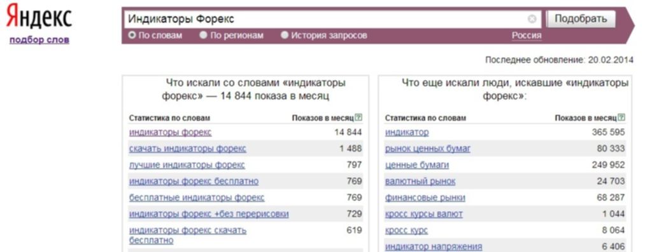Open the 'индикаторы форекс' keyword link
This screenshot has height=252, width=652.
click(x=170, y=132)
